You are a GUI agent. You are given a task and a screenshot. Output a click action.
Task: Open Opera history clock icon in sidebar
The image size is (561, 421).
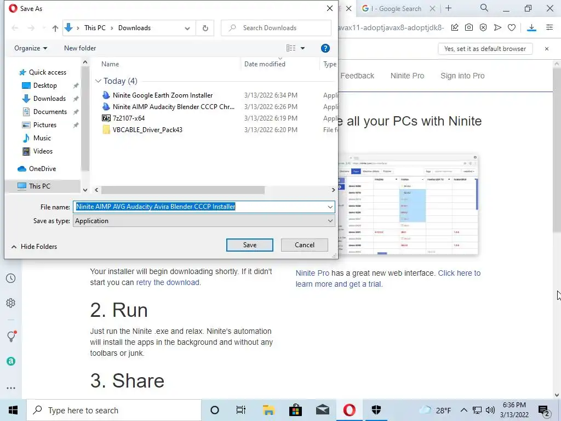click(11, 278)
